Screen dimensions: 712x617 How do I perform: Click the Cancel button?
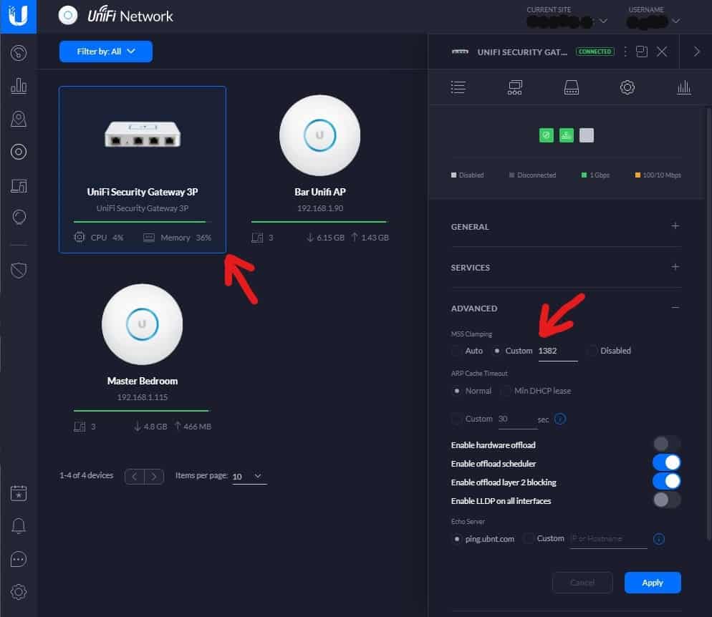[x=582, y=583]
